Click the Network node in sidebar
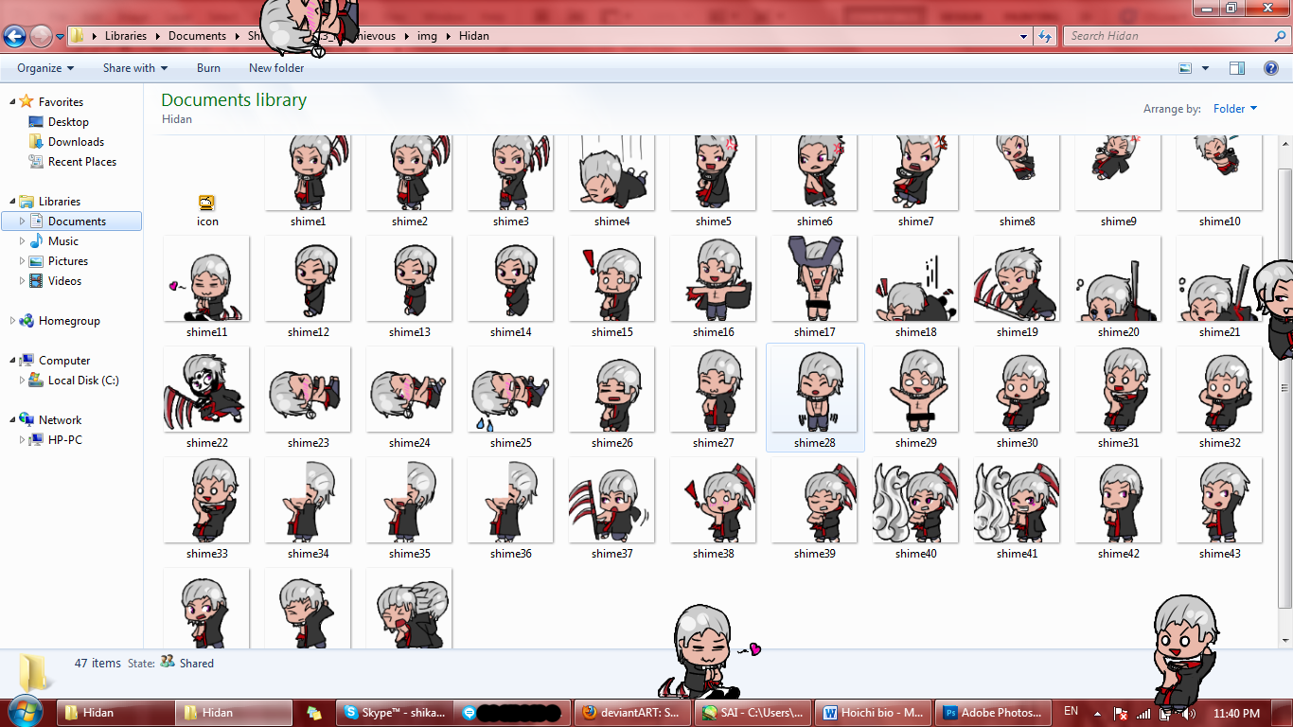The width and height of the screenshot is (1293, 727). pos(60,420)
